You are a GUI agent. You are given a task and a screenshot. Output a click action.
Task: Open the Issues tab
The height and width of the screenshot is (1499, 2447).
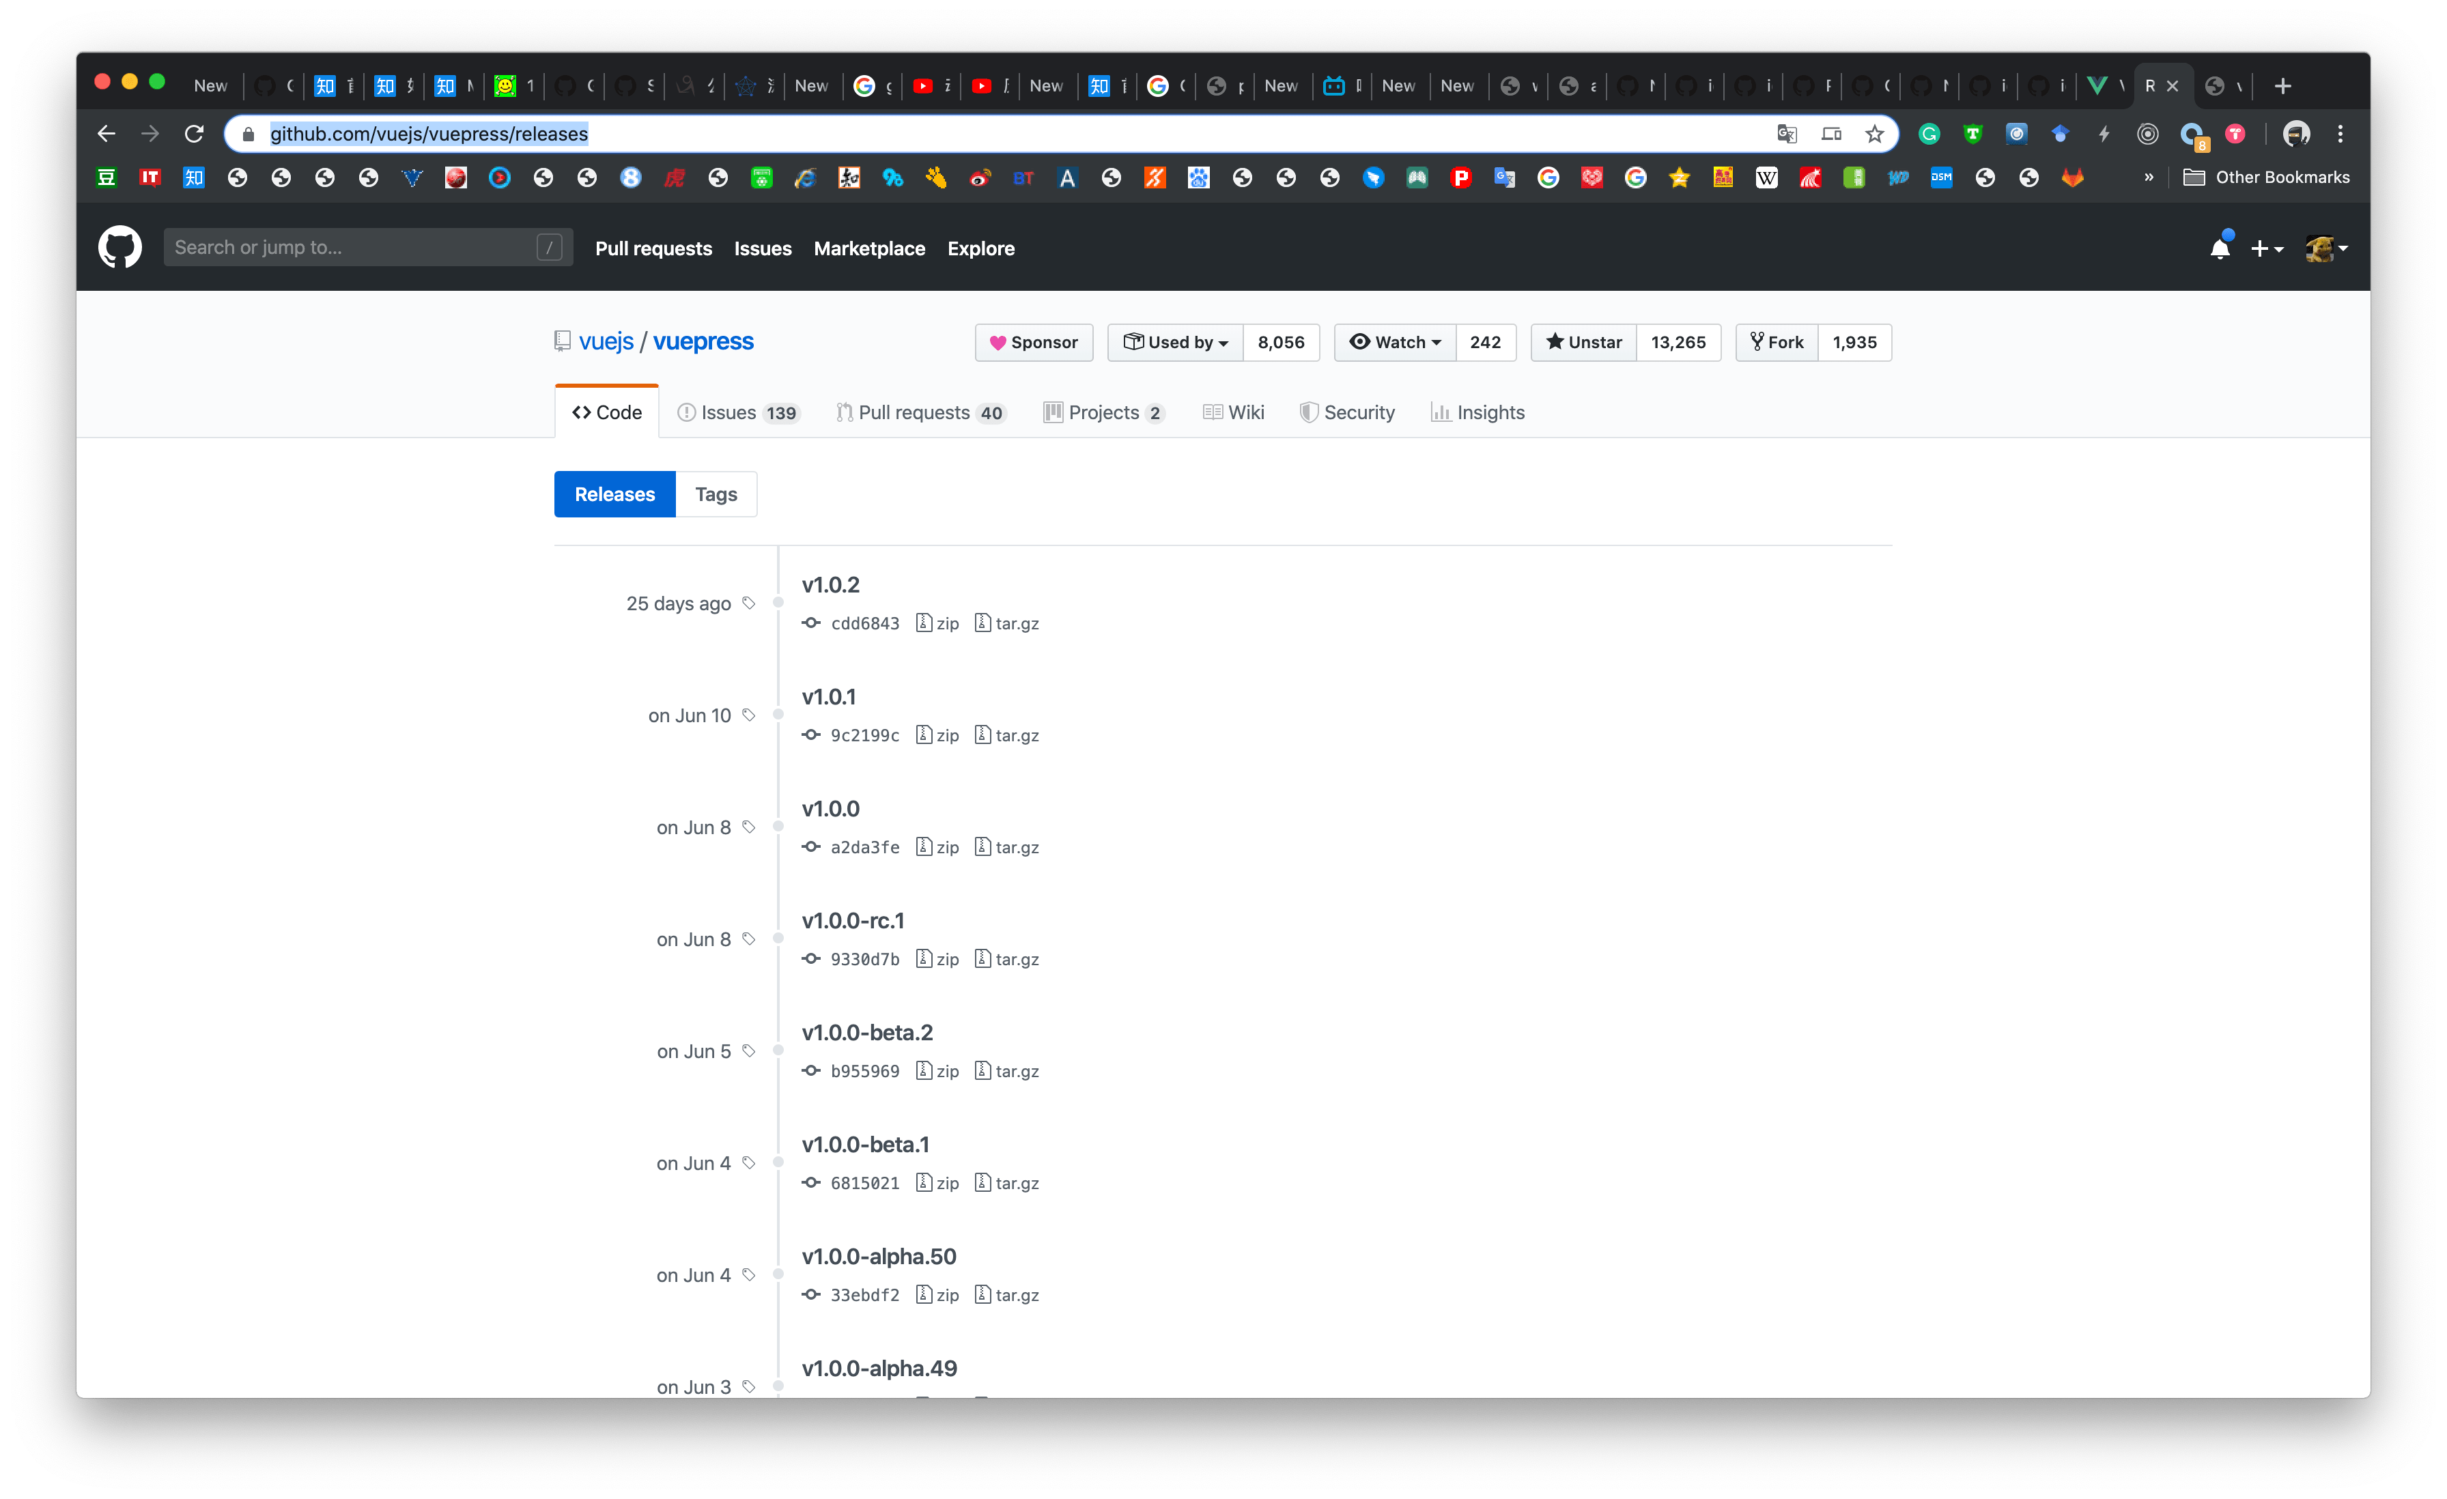738,412
